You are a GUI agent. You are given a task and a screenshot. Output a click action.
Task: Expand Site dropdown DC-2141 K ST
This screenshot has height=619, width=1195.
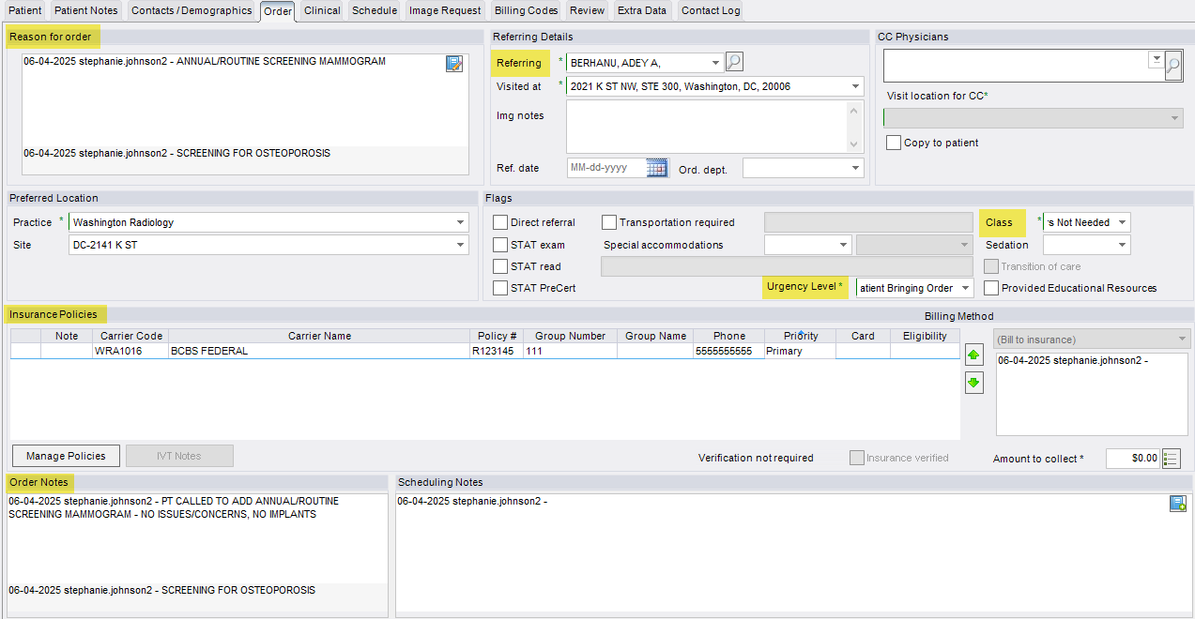tap(460, 245)
